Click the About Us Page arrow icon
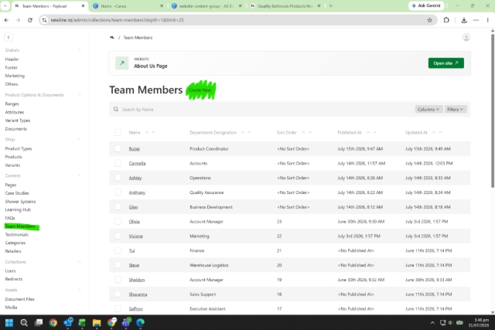 (x=122, y=63)
